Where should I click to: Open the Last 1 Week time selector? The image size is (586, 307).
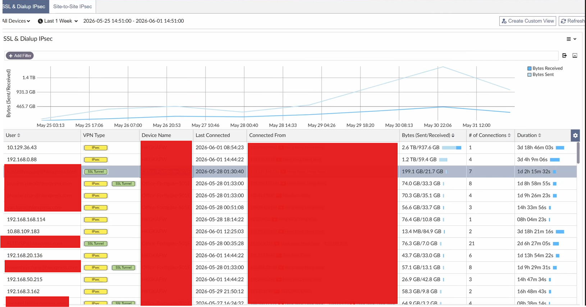58,21
